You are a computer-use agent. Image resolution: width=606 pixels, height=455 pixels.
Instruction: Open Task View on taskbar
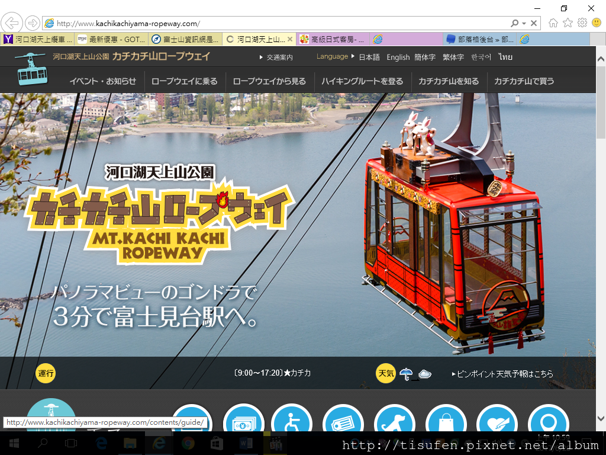[x=71, y=443]
